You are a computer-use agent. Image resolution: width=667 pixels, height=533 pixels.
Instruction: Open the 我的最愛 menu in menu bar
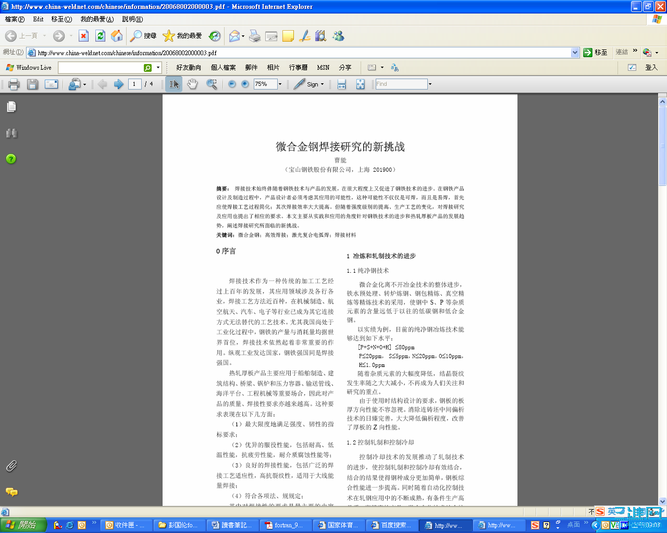97,19
